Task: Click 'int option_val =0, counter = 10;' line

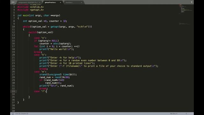Action: pyautogui.click(x=45, y=21)
